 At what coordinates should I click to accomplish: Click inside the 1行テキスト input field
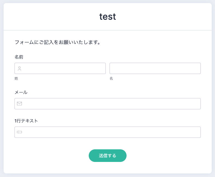(x=110, y=132)
